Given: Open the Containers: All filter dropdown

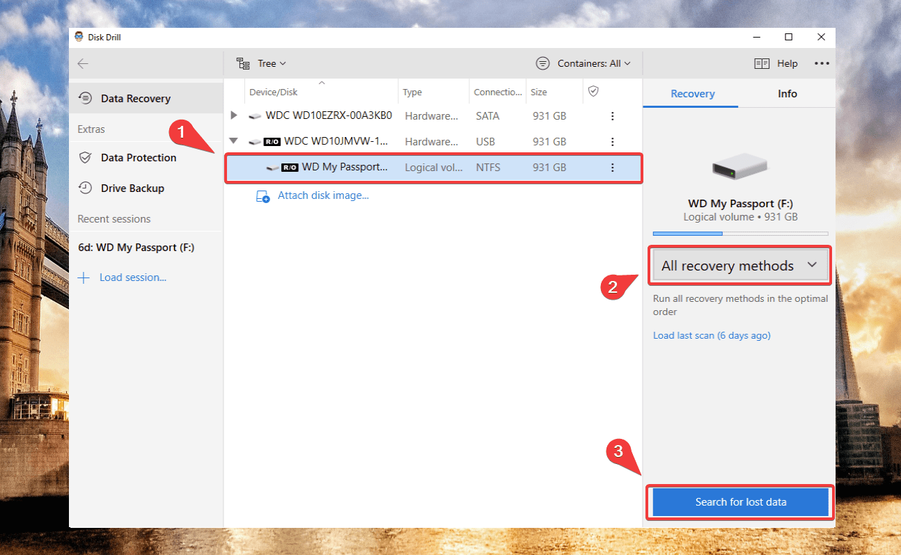Looking at the screenshot, I should (x=583, y=63).
